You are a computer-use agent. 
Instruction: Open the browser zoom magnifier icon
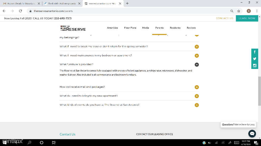point(232,11)
